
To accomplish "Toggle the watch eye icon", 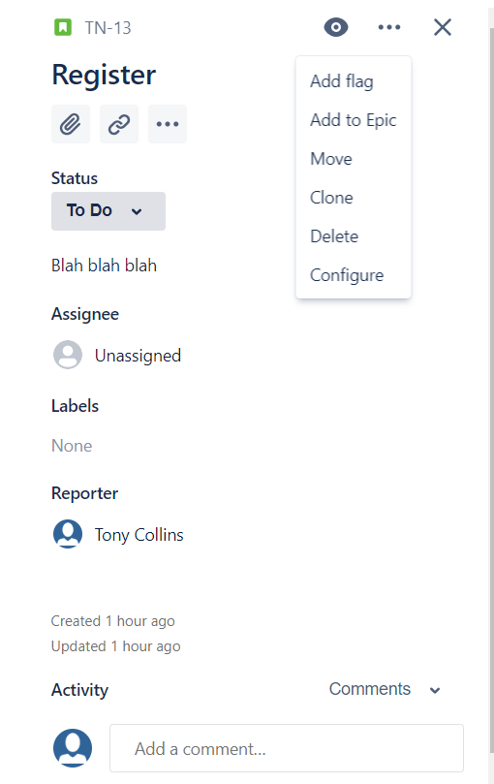I will pos(336,27).
